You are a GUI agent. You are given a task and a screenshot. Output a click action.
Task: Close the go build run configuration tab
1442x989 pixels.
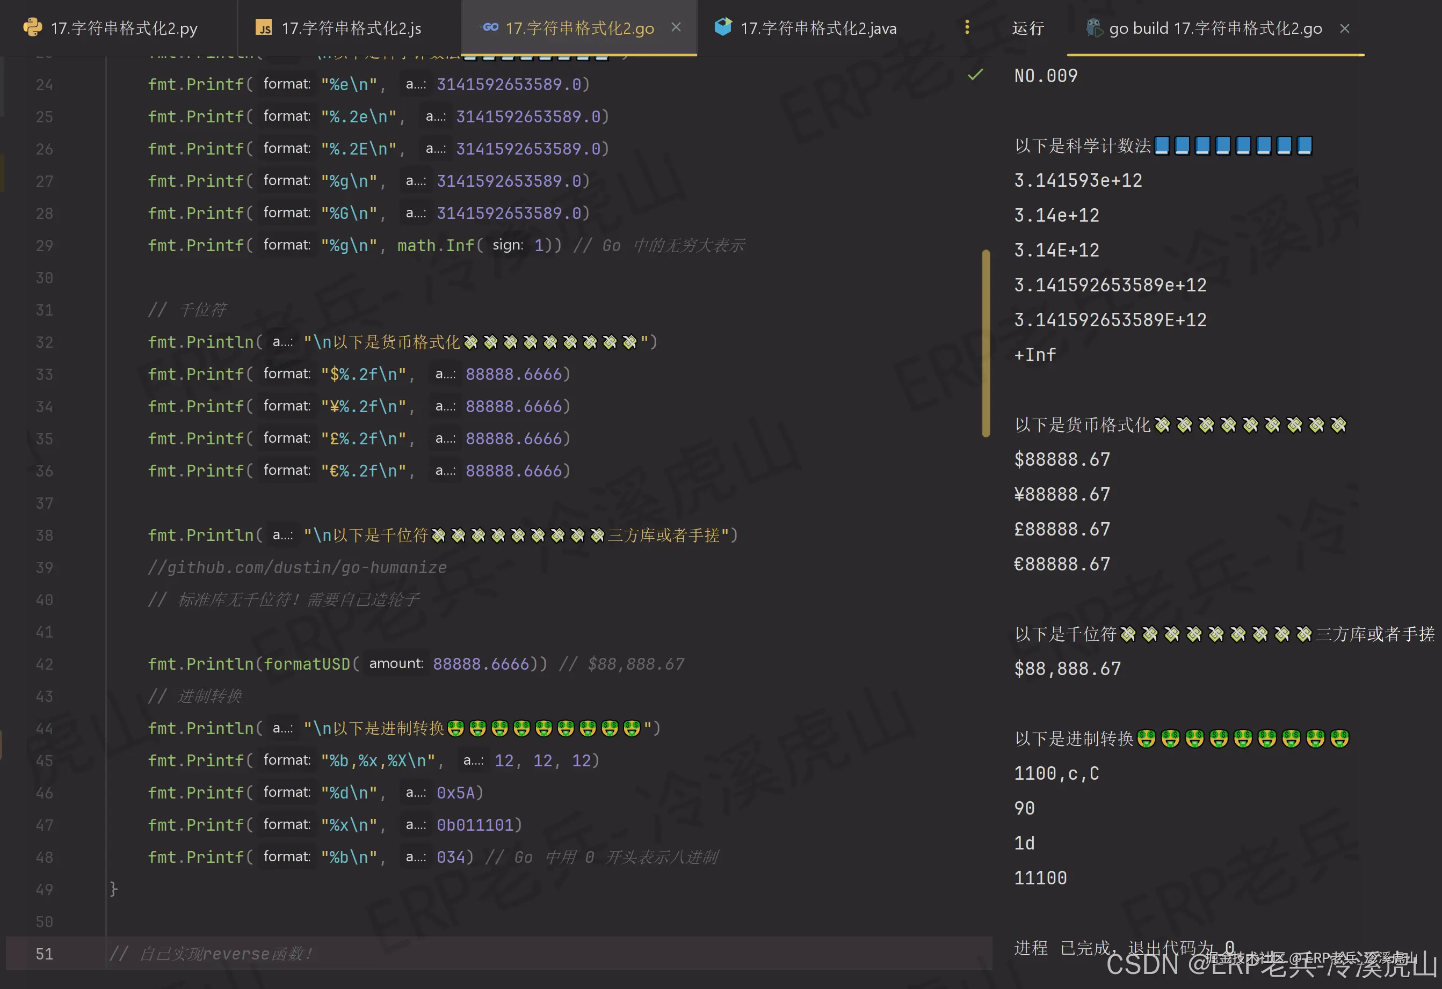pos(1345,28)
